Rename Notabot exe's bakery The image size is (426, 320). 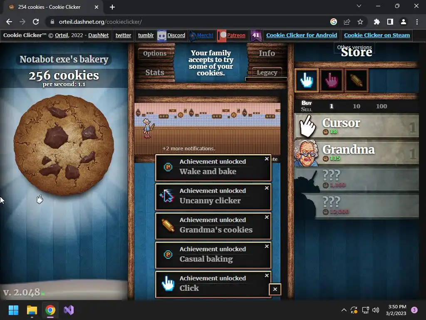[64, 59]
